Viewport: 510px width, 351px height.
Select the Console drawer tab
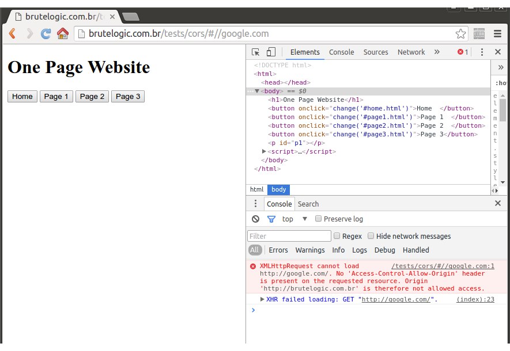pyautogui.click(x=279, y=204)
